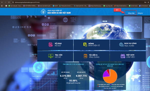Open the saved password key icon

(x=145, y=2)
